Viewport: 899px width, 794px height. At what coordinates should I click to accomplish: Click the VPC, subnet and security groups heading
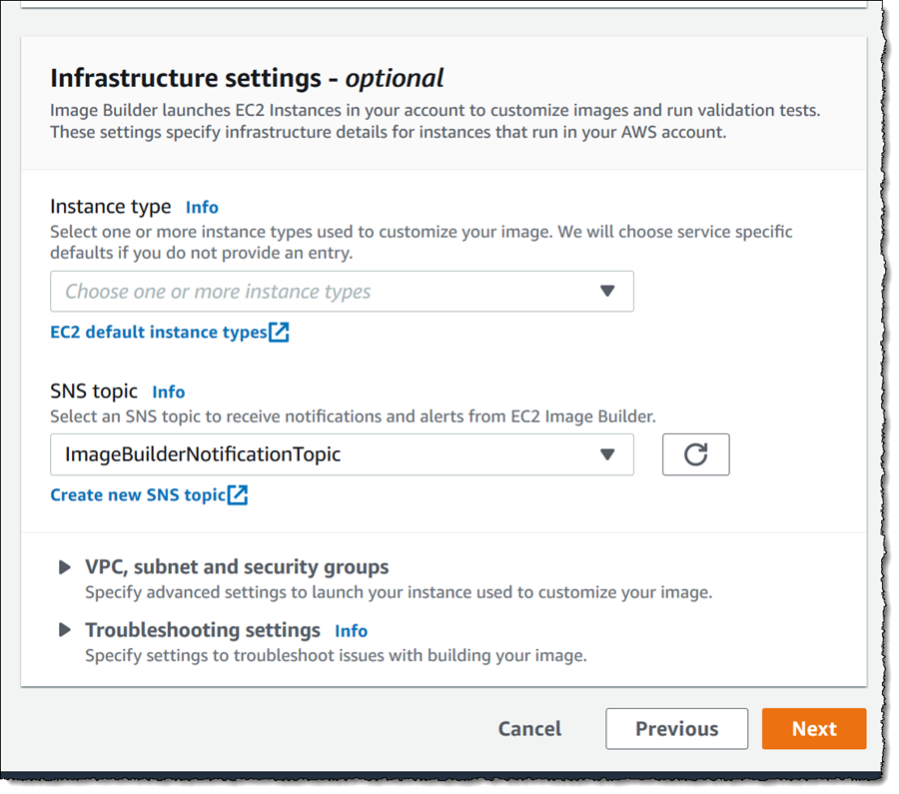click(237, 566)
